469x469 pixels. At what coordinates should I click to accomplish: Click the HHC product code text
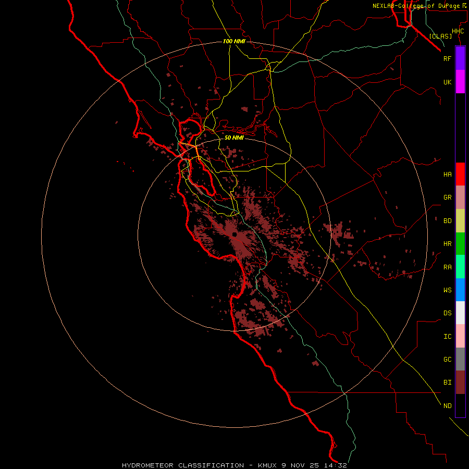(x=458, y=31)
